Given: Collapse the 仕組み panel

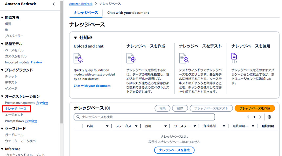Looking at the screenshot, I should click(75, 38).
